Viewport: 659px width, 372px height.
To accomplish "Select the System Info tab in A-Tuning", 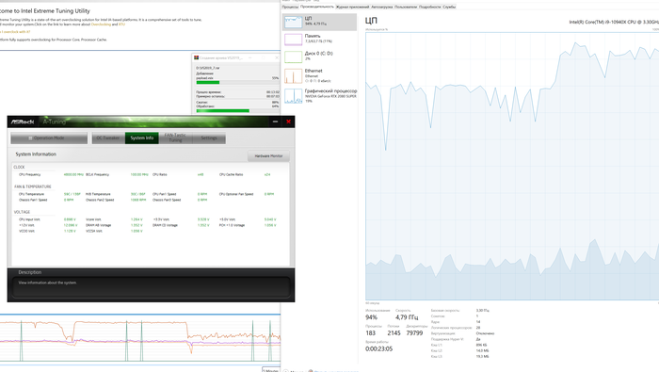I will pyautogui.click(x=141, y=137).
